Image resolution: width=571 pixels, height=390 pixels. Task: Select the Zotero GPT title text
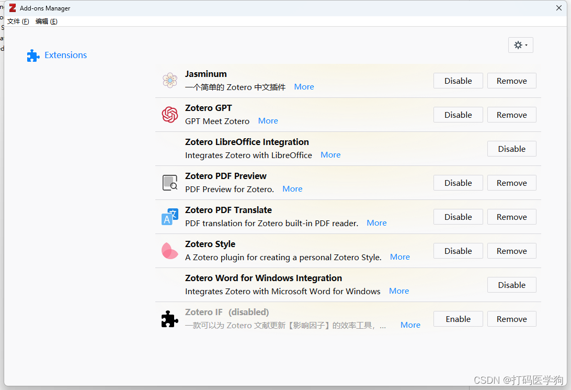point(208,108)
